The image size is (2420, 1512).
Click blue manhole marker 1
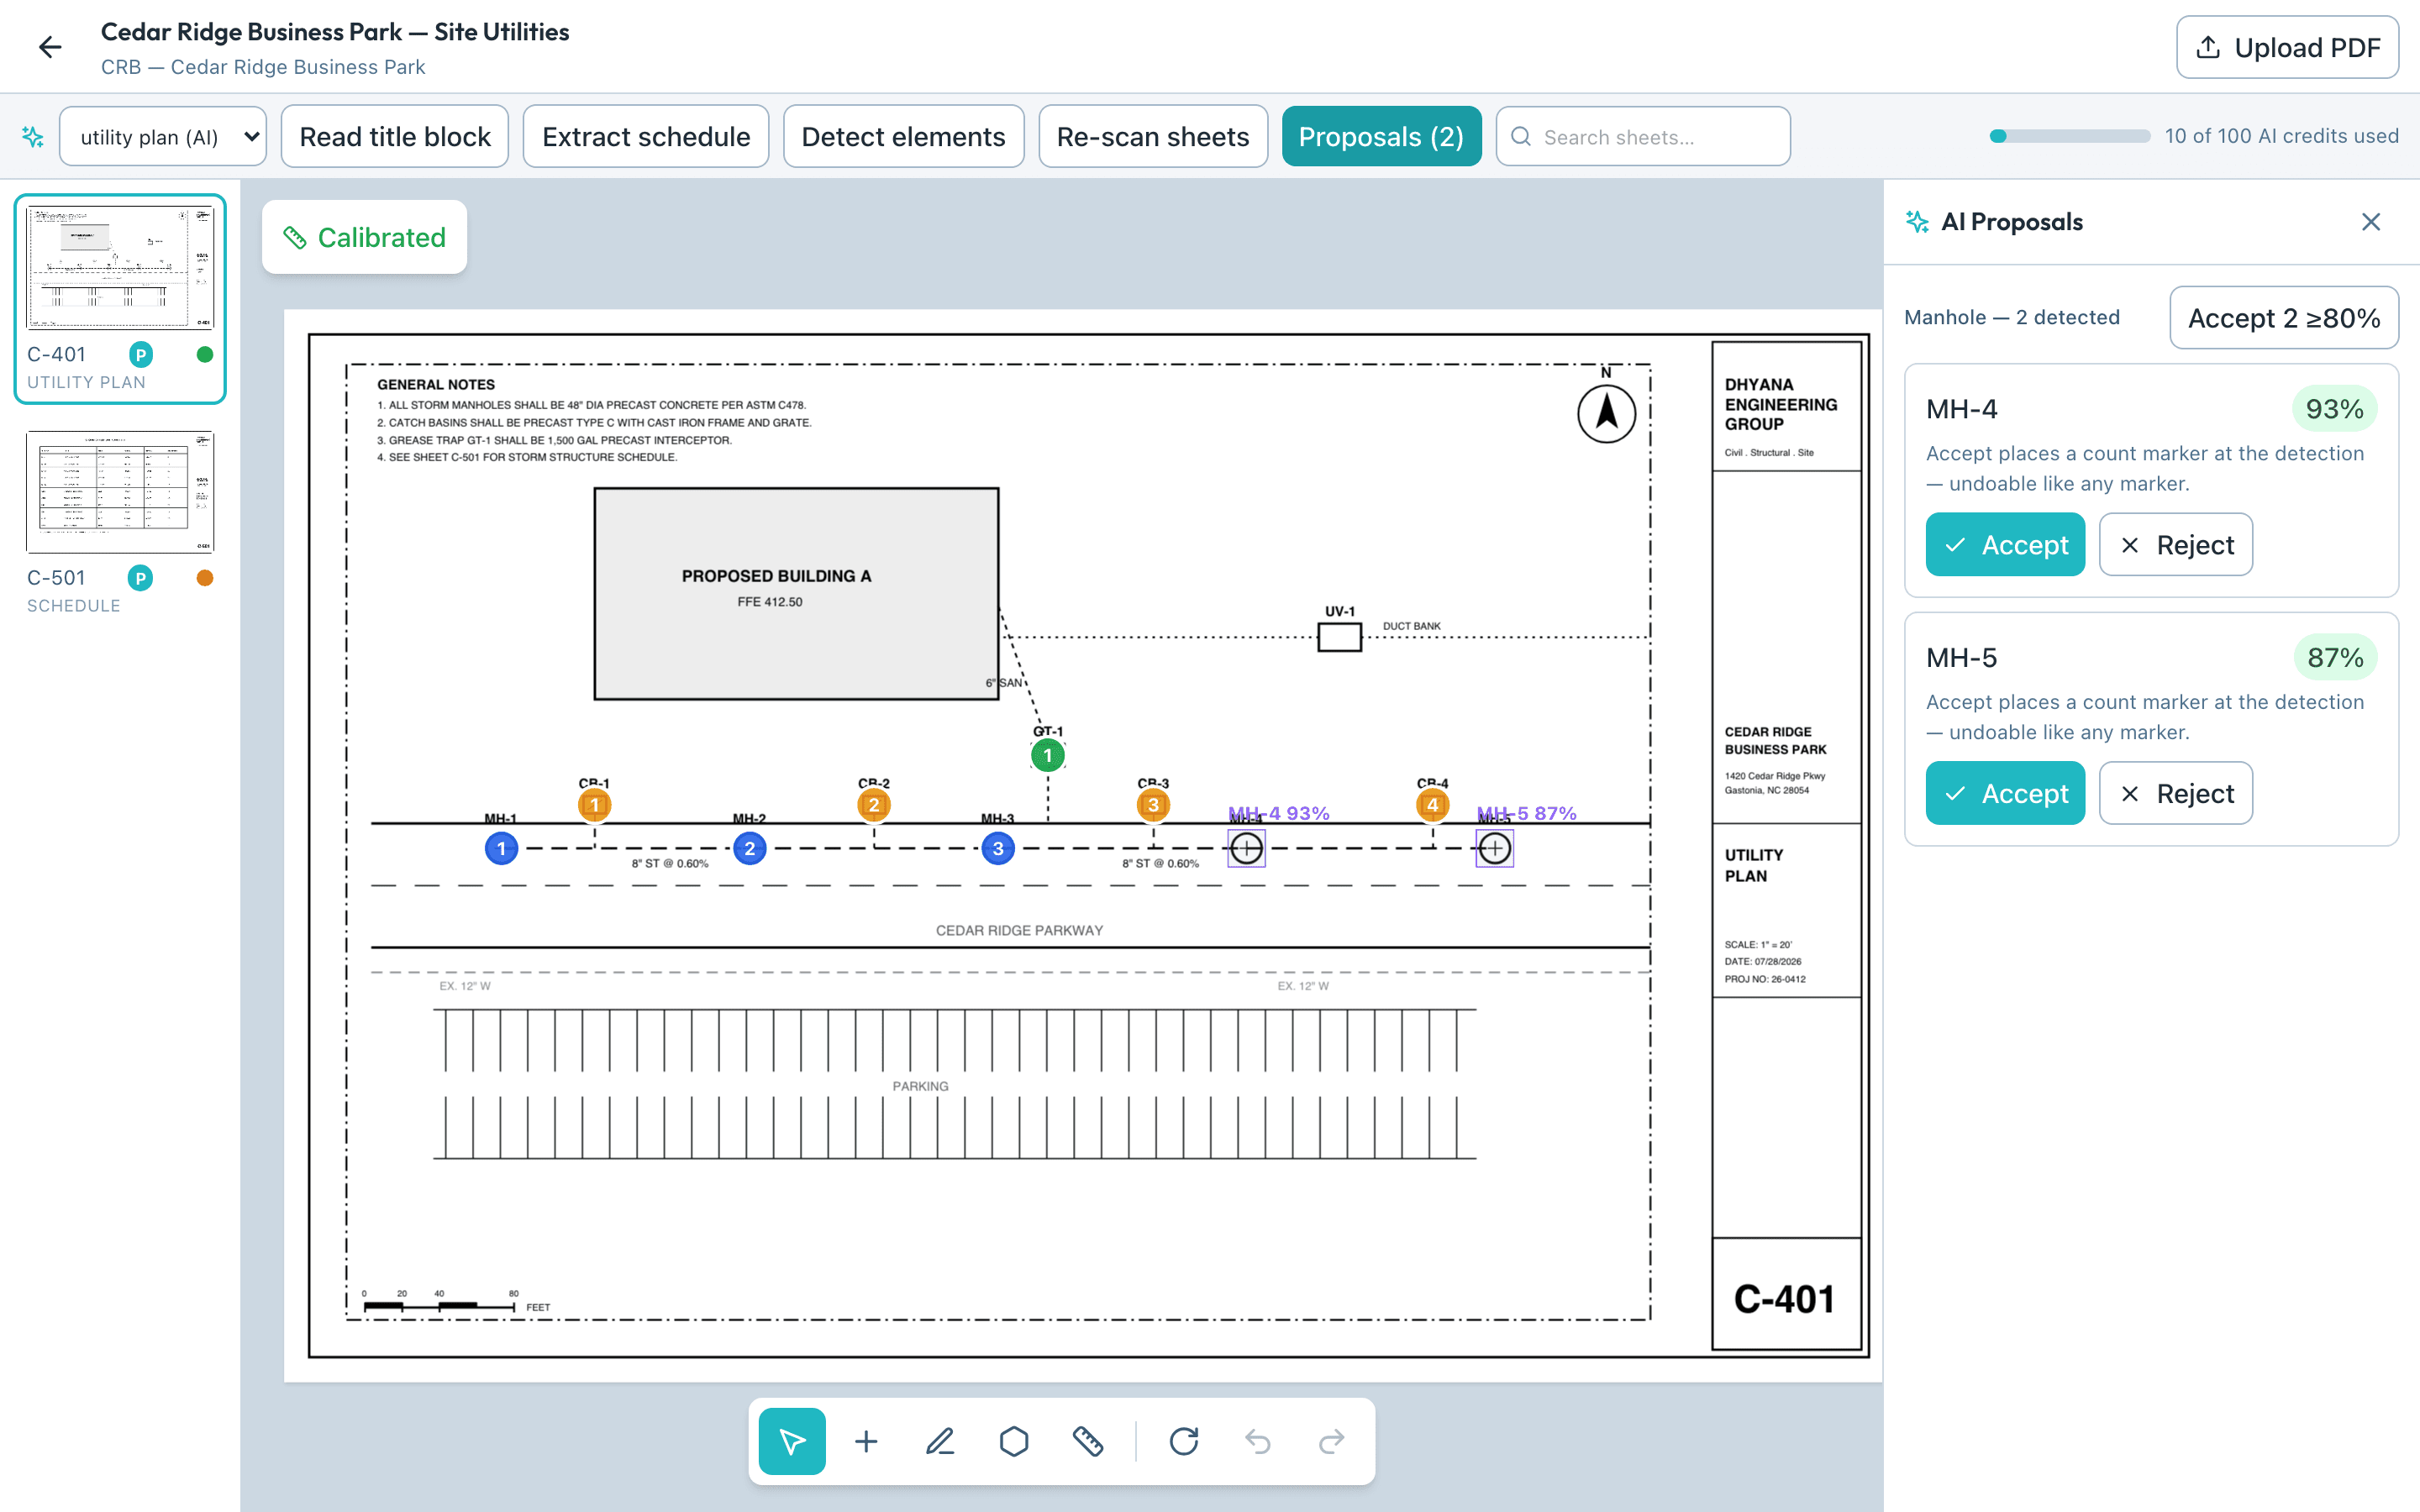point(501,849)
